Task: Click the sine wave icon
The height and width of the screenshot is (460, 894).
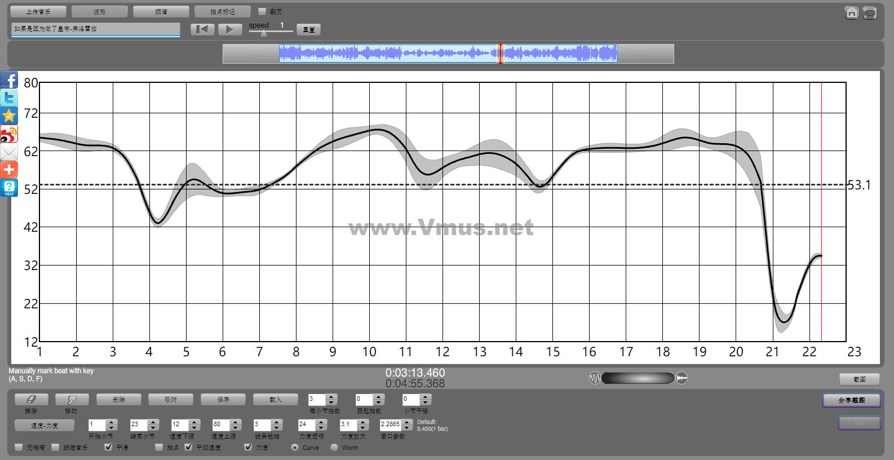Action: (595, 378)
